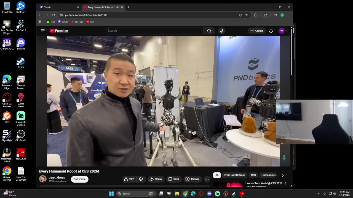The width and height of the screenshot is (353, 198).
Task: Select the SignalRgb desktop icon
Action: (x=7, y=136)
